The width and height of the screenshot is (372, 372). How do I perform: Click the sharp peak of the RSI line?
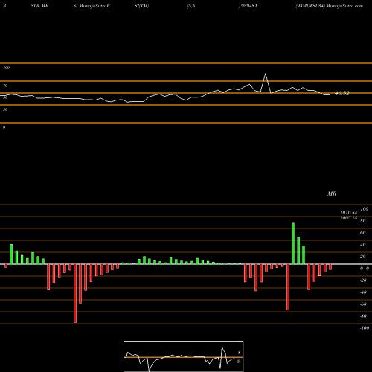pos(266,74)
